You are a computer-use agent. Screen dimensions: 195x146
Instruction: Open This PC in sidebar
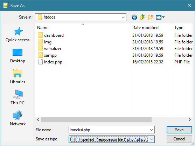point(18,97)
